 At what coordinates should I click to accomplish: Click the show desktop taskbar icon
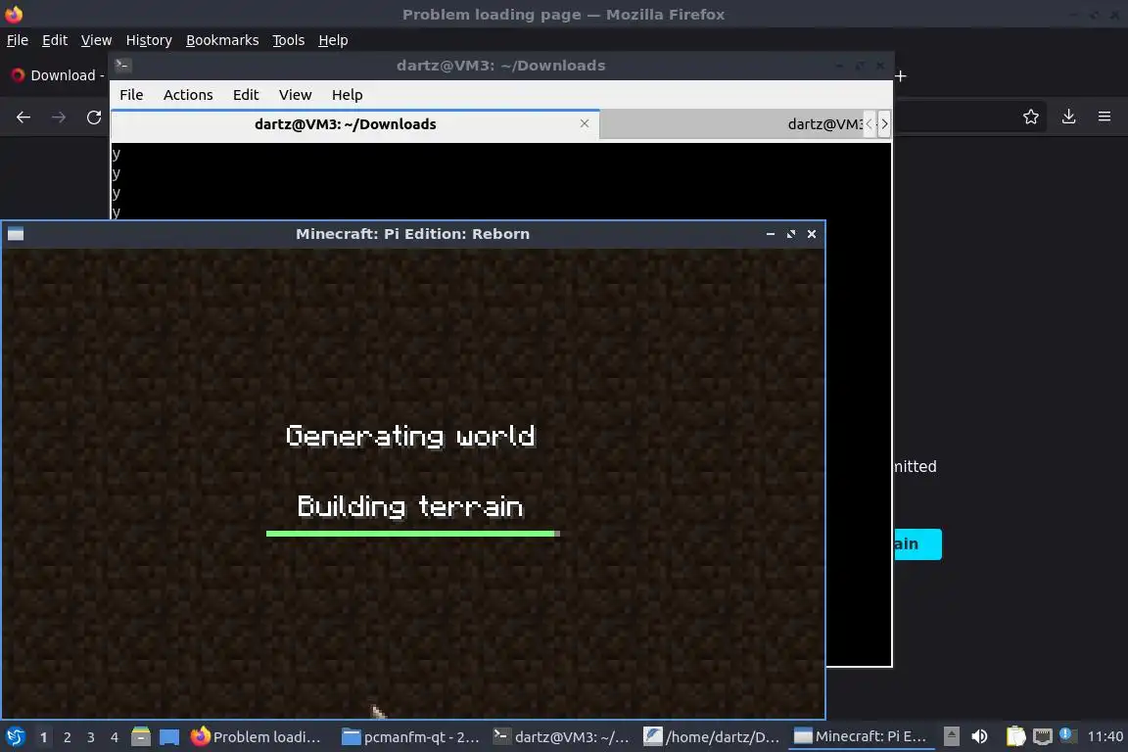(x=169, y=737)
